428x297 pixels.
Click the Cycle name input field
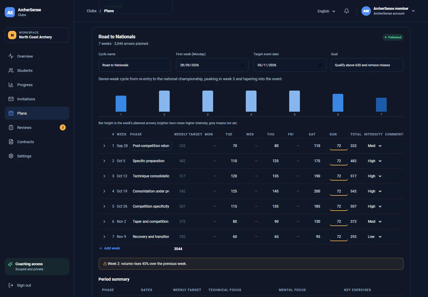[x=135, y=65]
